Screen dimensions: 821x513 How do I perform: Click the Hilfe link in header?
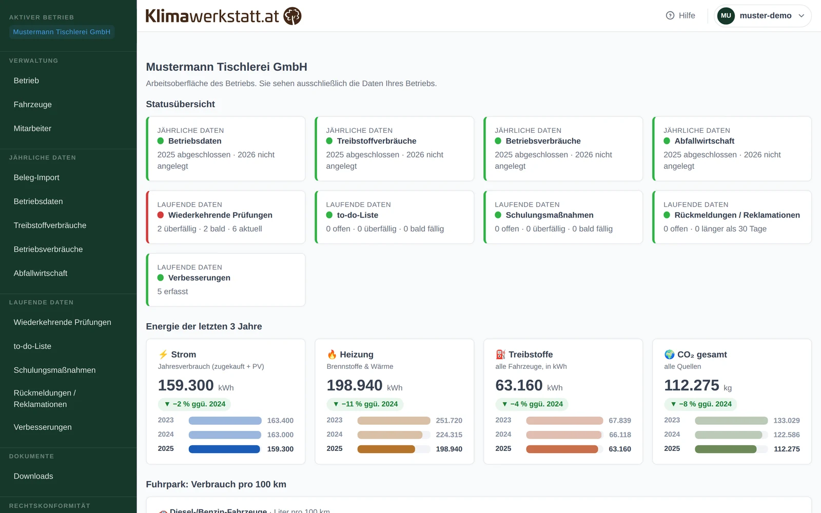point(680,15)
